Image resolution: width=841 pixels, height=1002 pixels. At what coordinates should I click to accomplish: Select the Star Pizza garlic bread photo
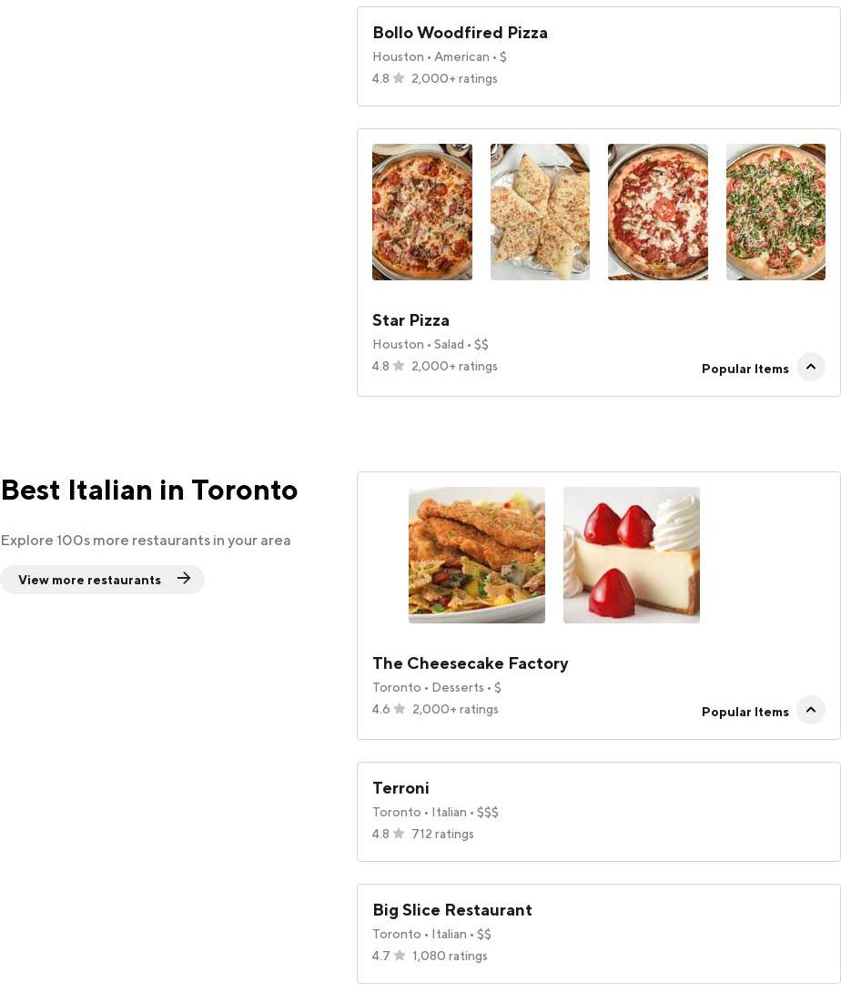click(540, 212)
